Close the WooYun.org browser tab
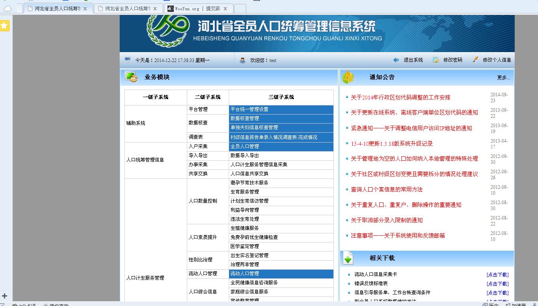538x306 pixels. [225, 8]
